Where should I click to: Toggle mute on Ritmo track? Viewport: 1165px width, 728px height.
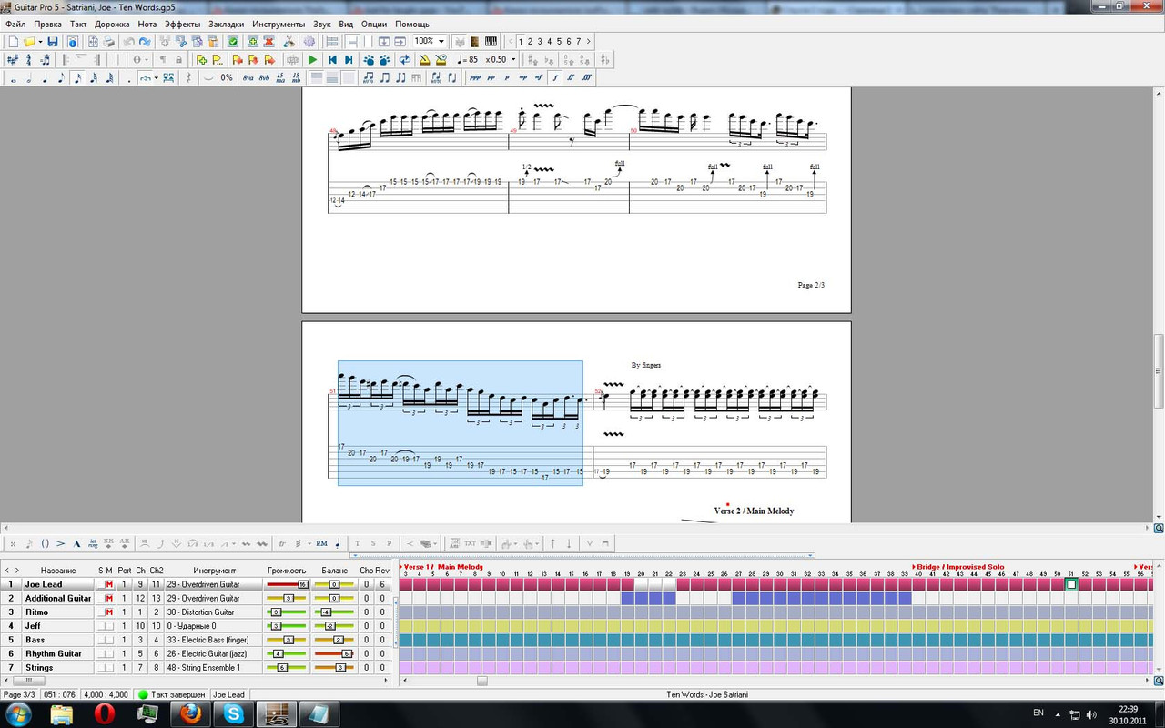pos(108,612)
